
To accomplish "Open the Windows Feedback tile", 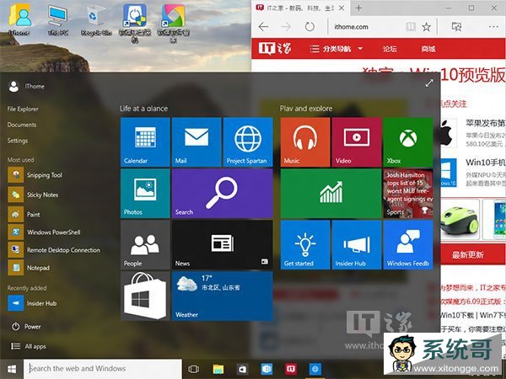I will (x=408, y=245).
